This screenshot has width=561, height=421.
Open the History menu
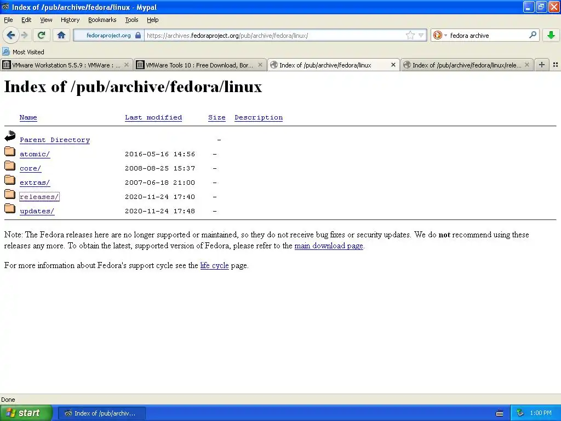(70, 20)
